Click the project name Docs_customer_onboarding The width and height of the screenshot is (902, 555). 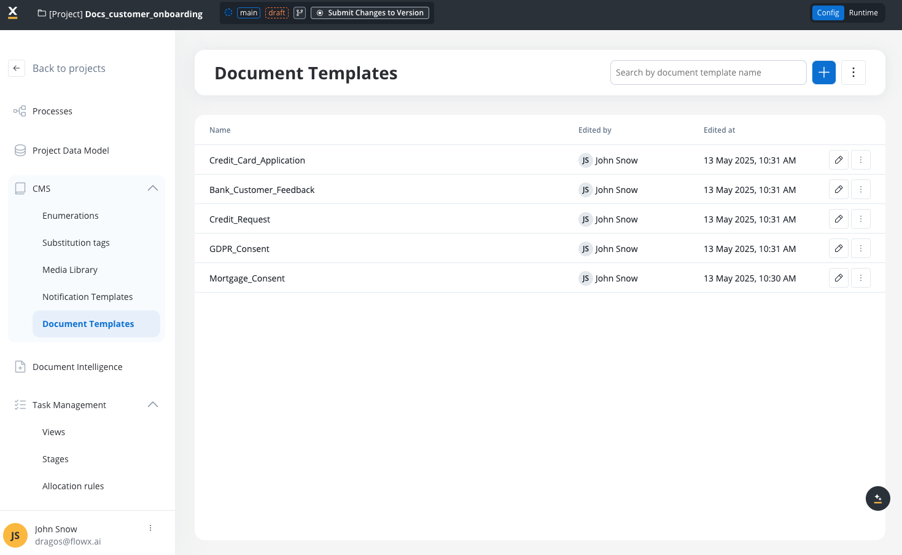pyautogui.click(x=144, y=14)
